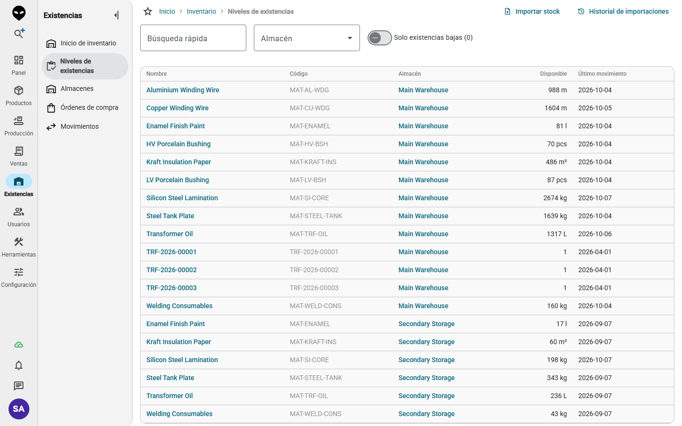Collapse the Existencias sidebar panel
The width and height of the screenshot is (682, 426).
117,15
